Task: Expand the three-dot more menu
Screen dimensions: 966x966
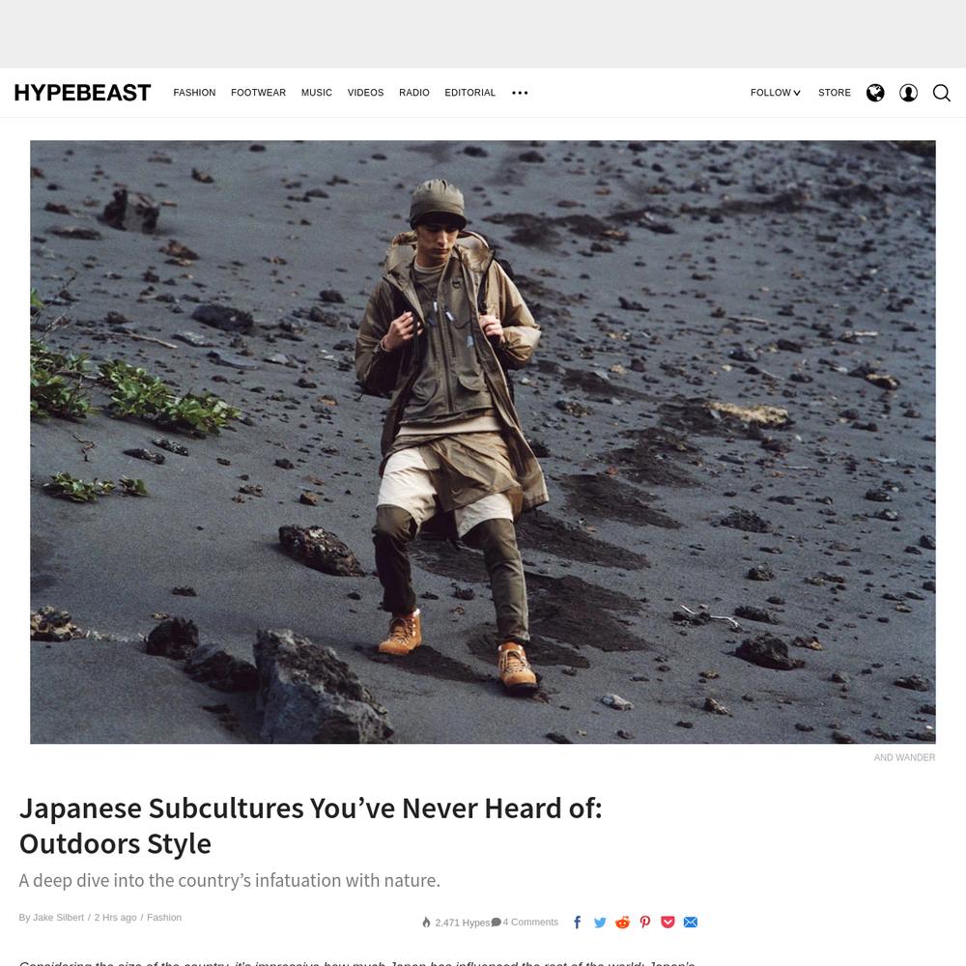Action: pyautogui.click(x=520, y=93)
